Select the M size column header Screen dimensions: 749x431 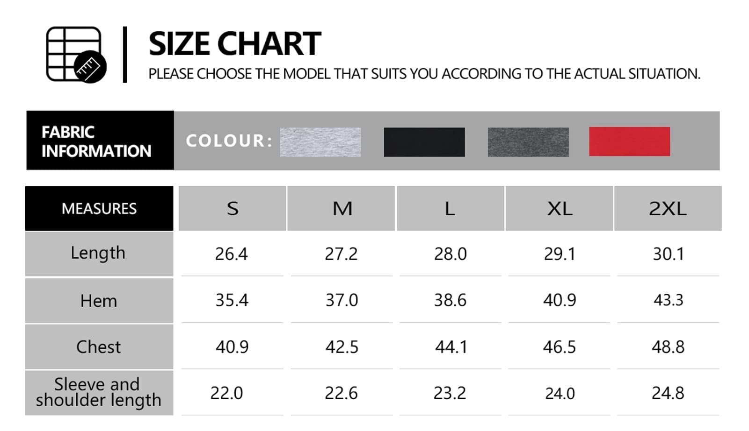click(342, 208)
